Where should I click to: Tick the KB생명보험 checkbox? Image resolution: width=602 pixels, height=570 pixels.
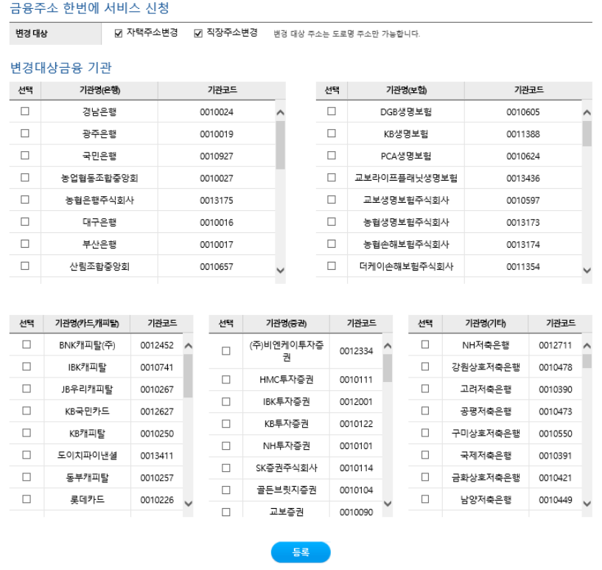click(332, 133)
